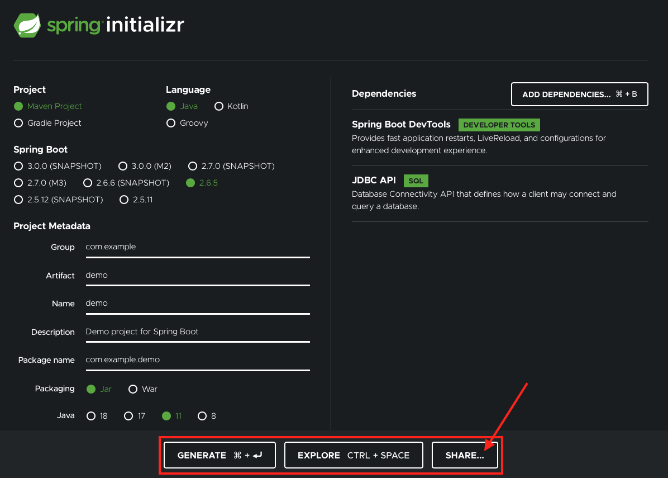Screen dimensions: 668x478
Task: Switch packaging to War
Action: 133,389
